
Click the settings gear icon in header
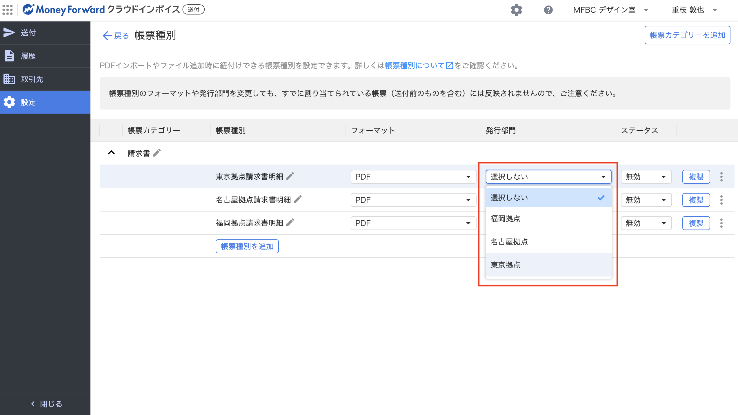pyautogui.click(x=516, y=10)
